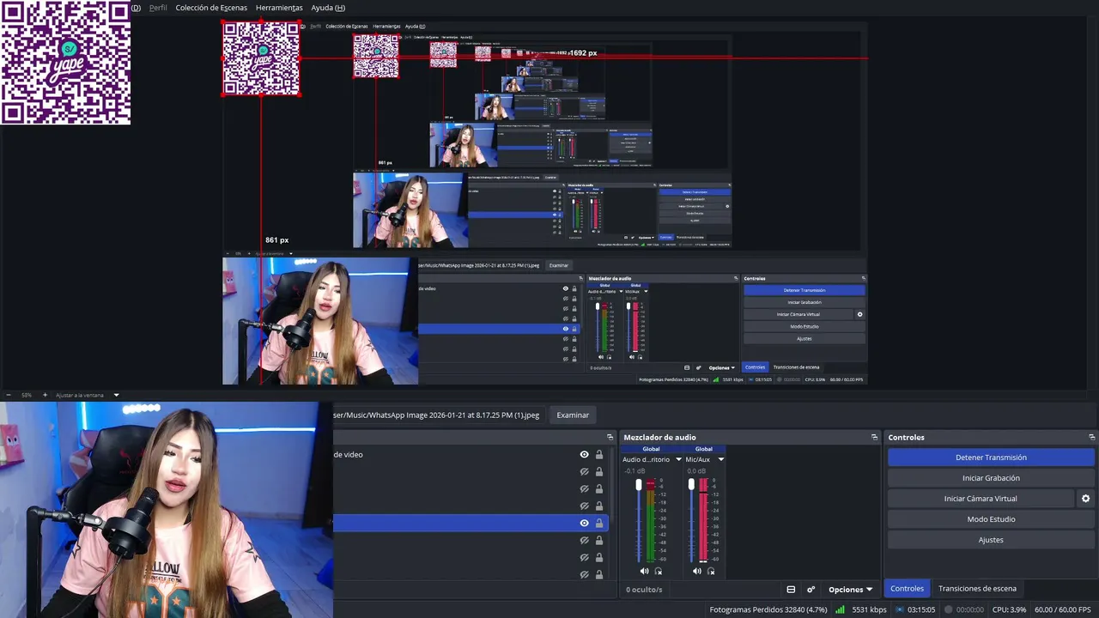Click the 00:00:00 recording time
The height and width of the screenshot is (618, 1099).
(970, 609)
